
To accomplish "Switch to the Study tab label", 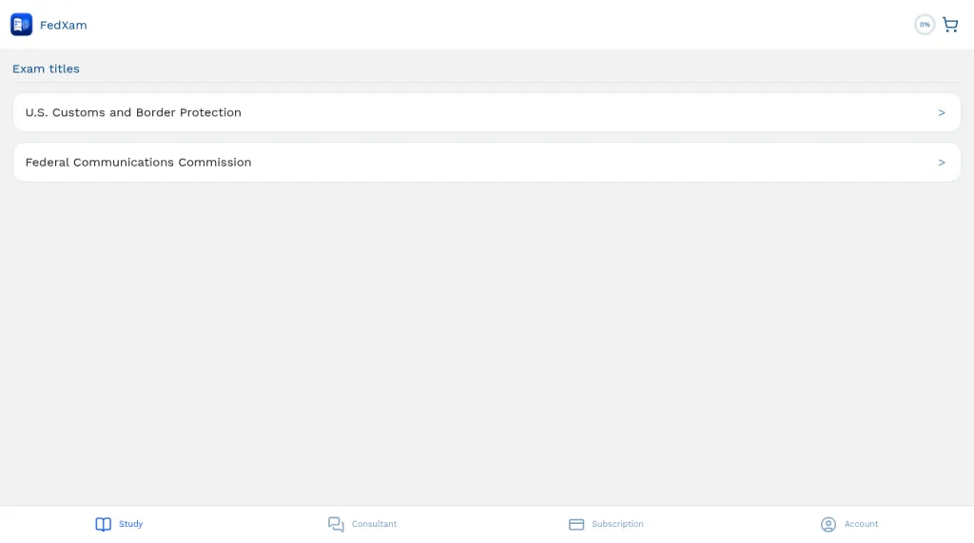I will pyautogui.click(x=130, y=524).
